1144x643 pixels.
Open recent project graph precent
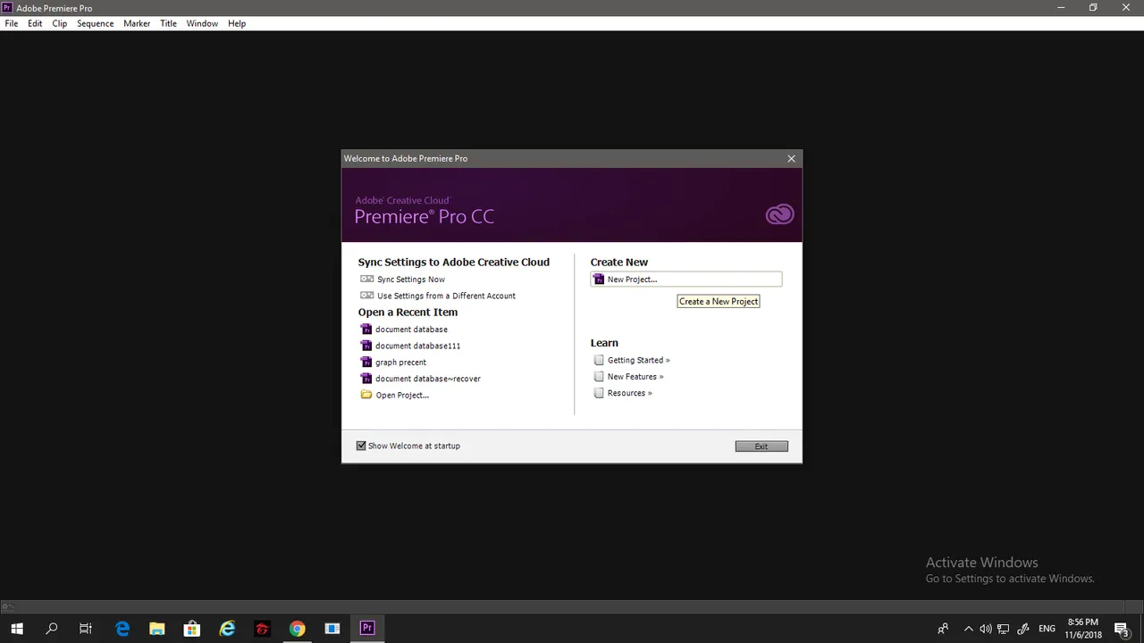400,363
